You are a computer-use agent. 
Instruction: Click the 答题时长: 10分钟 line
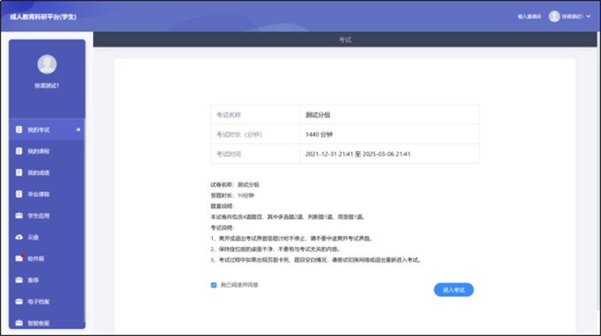pyautogui.click(x=233, y=195)
